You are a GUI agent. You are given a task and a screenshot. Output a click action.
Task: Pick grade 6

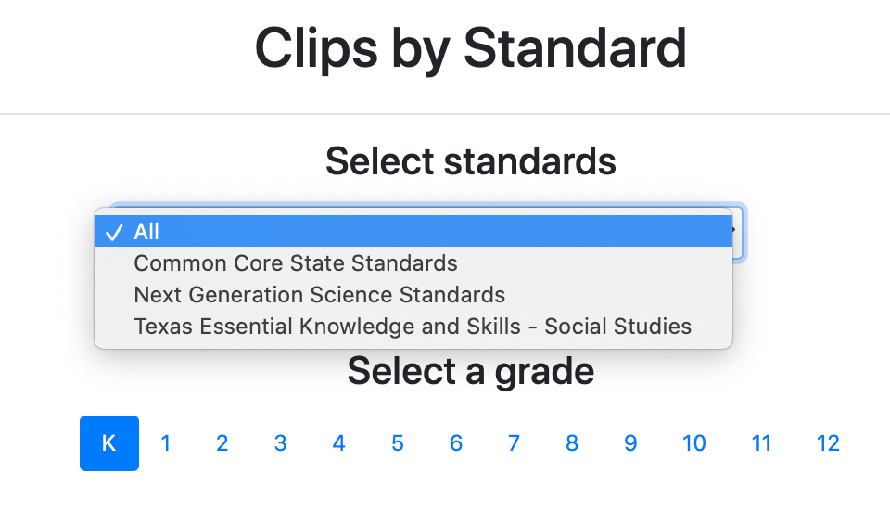(x=455, y=443)
